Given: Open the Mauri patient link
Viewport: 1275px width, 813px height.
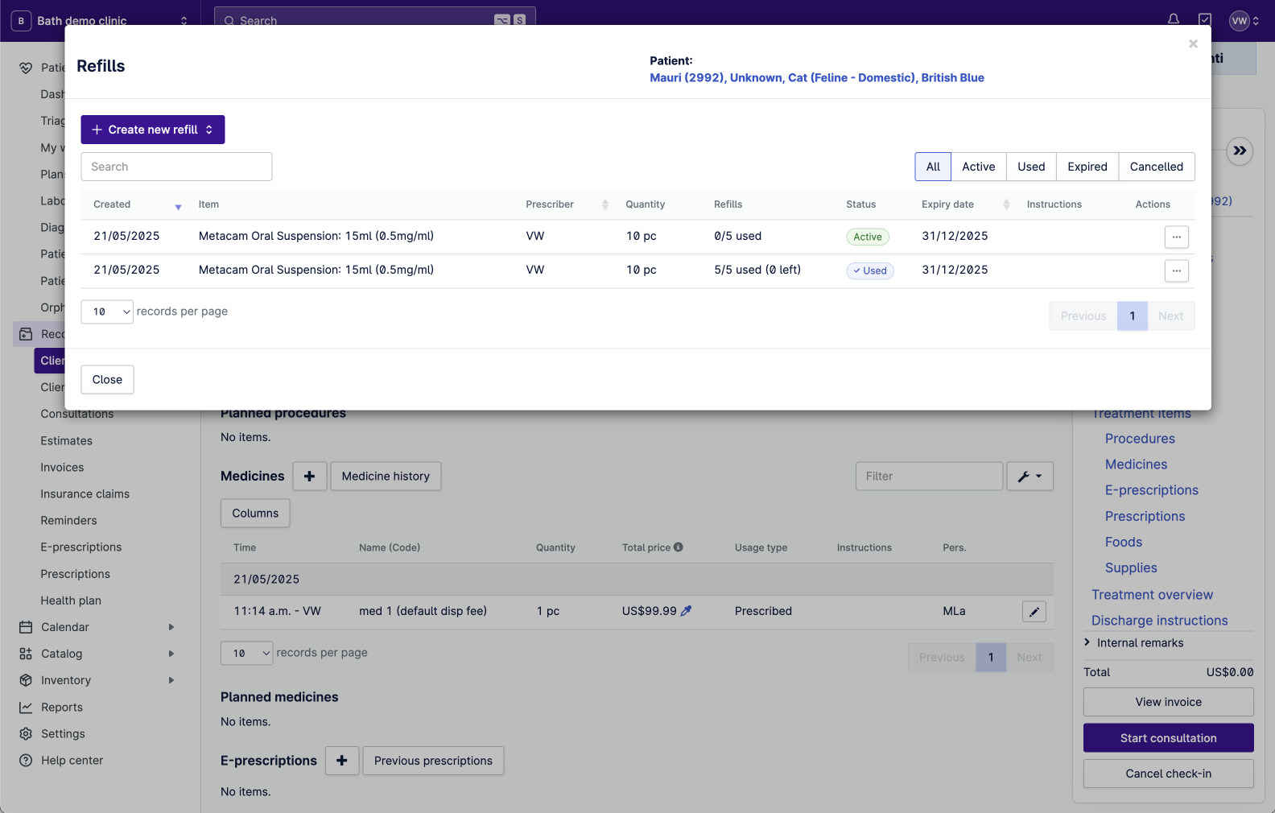Looking at the screenshot, I should coord(816,78).
